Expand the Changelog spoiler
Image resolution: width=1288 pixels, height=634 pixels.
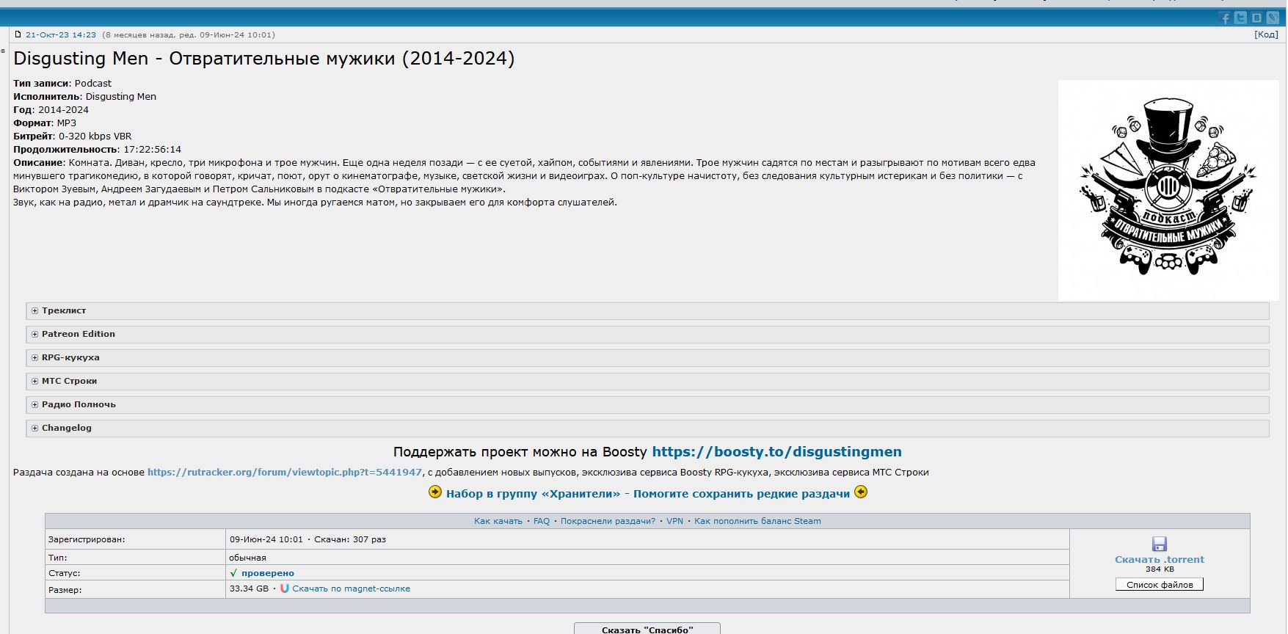point(647,429)
